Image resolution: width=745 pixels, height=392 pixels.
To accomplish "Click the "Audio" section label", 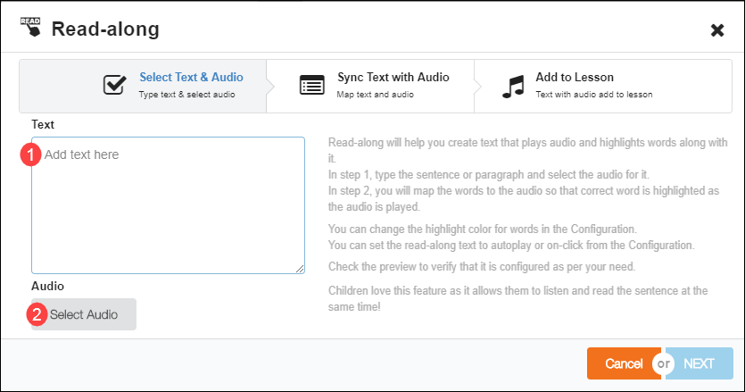I will [47, 286].
